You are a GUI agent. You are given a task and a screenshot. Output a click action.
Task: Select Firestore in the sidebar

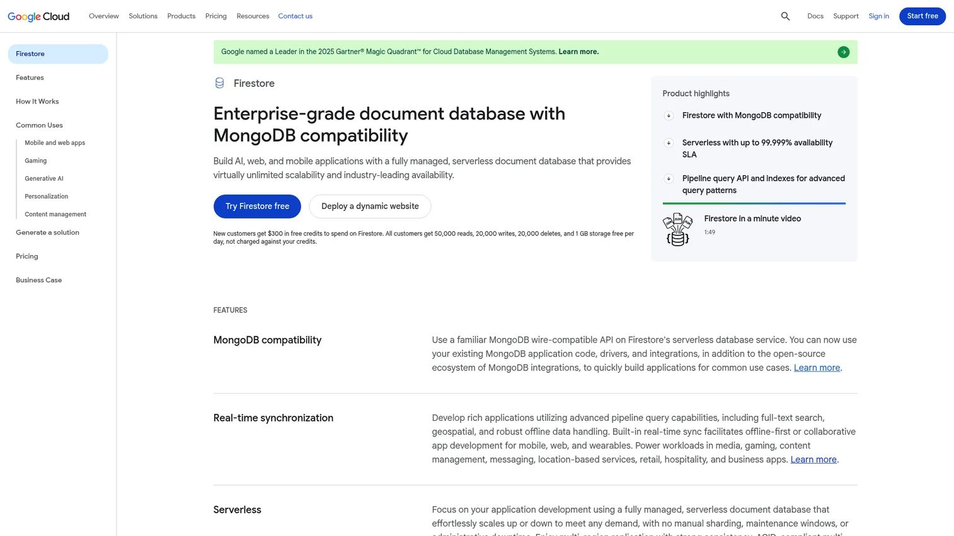(58, 54)
